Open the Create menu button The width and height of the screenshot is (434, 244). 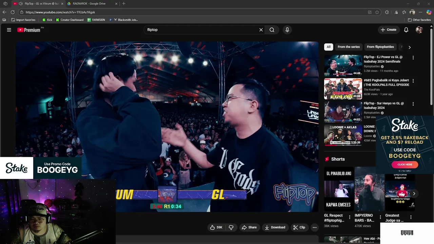pyautogui.click(x=389, y=30)
